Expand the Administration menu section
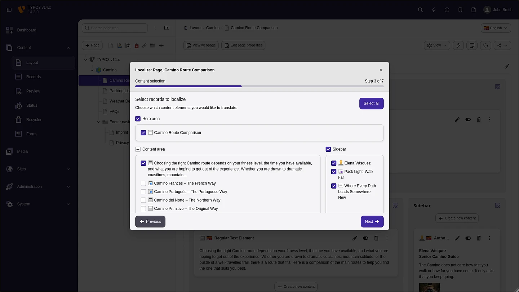 38,187
